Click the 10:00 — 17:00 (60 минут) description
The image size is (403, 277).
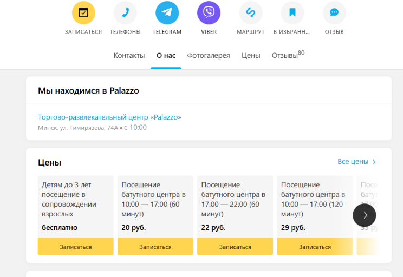pyautogui.click(x=153, y=199)
